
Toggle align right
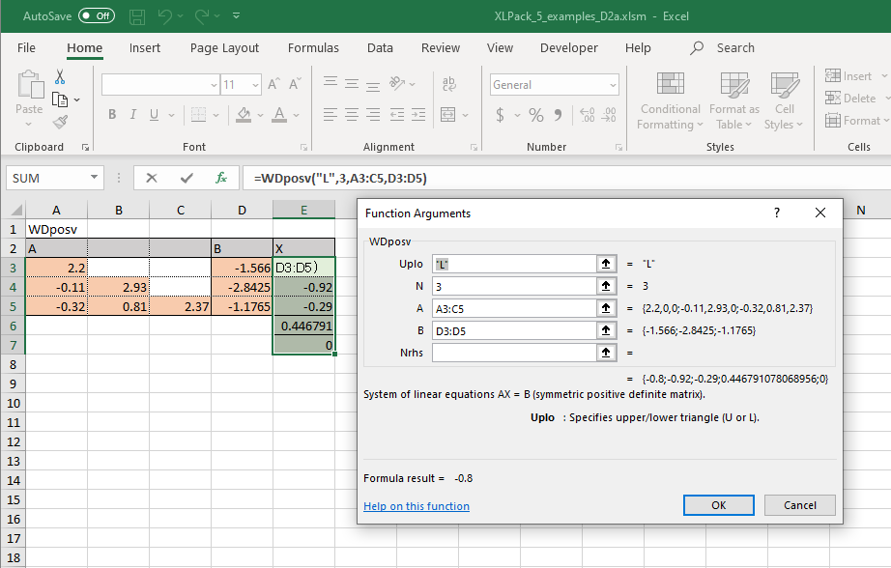(x=373, y=115)
